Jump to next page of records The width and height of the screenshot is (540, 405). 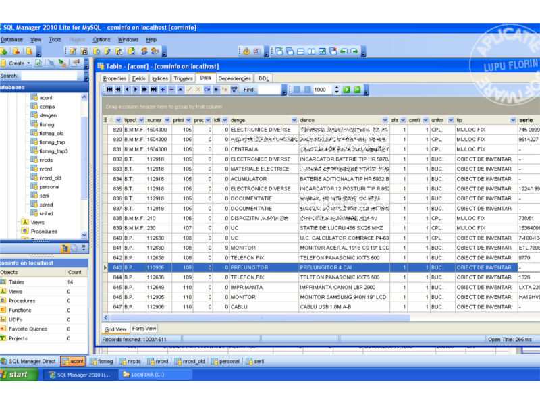[144, 90]
